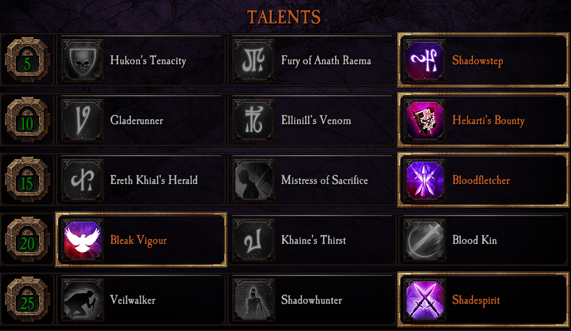
Task: Click the level 15 lock badge
Action: coord(27,180)
